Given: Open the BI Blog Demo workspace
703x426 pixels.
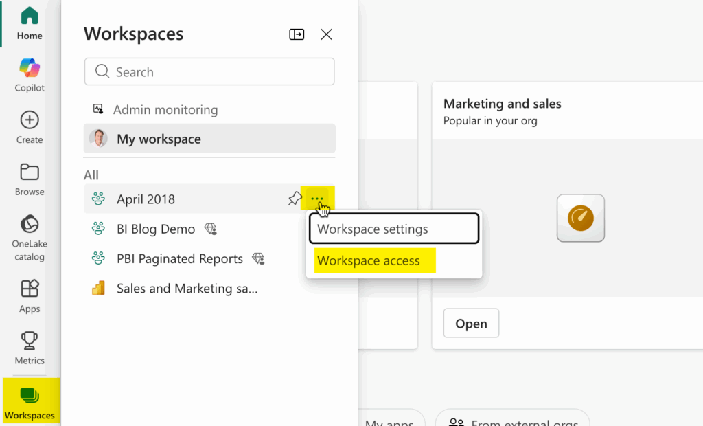Looking at the screenshot, I should [156, 229].
